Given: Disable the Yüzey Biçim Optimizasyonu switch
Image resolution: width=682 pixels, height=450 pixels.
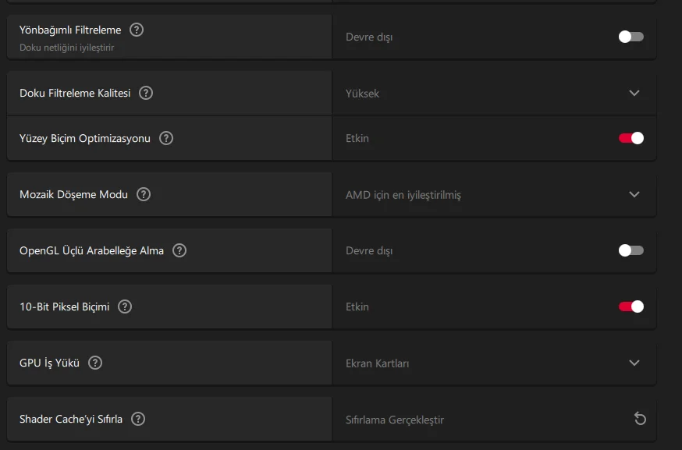Looking at the screenshot, I should [630, 138].
